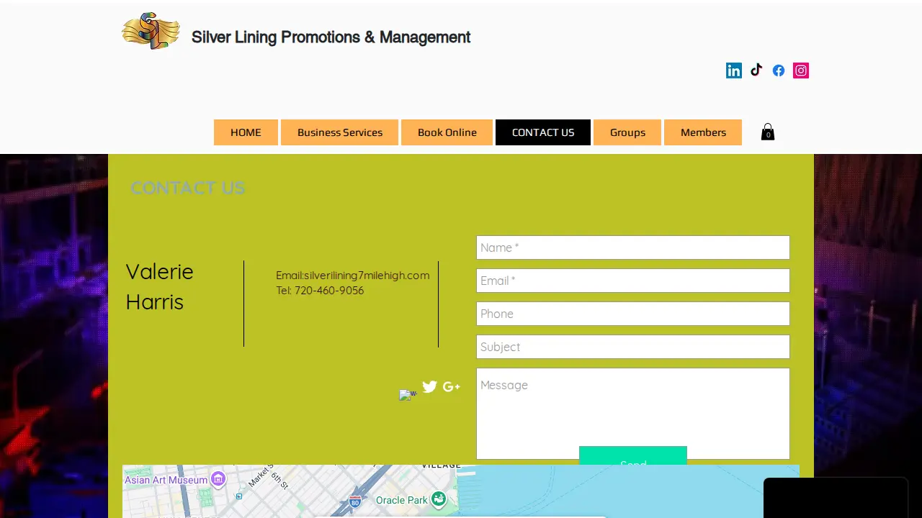Click the Silver Lining logo image
Screen dimensions: 922x518
coord(151,31)
